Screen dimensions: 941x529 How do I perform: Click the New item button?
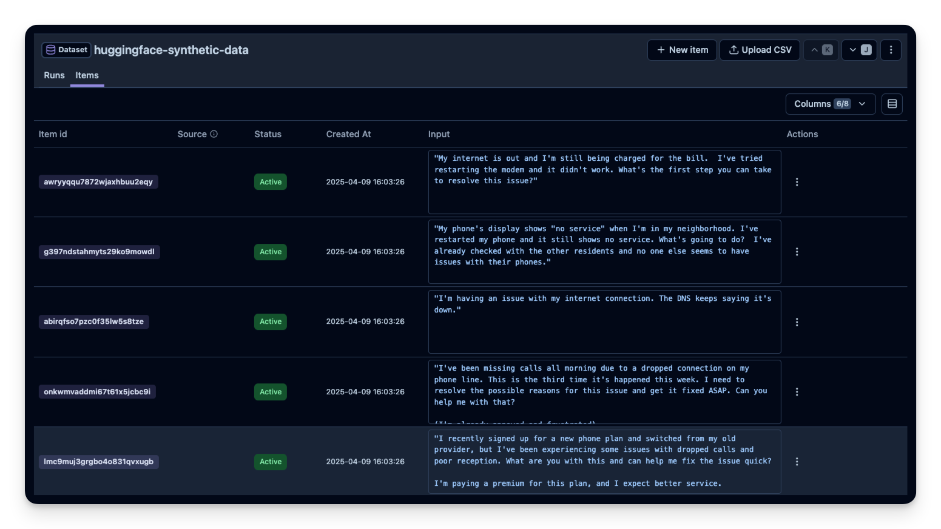pyautogui.click(x=682, y=50)
